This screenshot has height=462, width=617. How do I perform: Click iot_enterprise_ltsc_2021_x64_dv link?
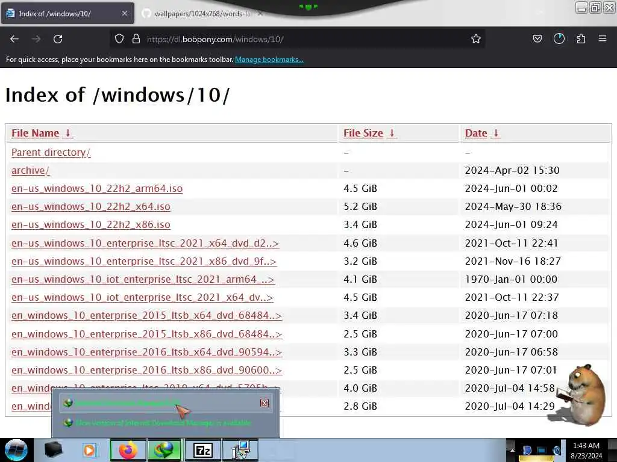pyautogui.click(x=142, y=297)
